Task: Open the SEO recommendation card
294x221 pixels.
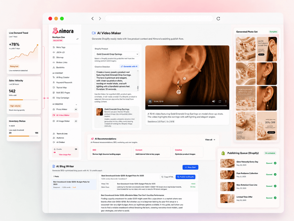Action: (111, 152)
